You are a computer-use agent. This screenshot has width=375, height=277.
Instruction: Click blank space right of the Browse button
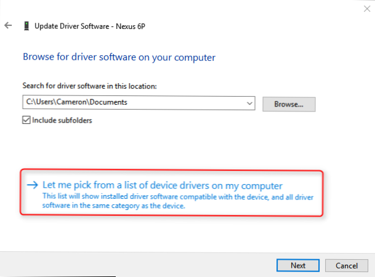[x=345, y=104]
